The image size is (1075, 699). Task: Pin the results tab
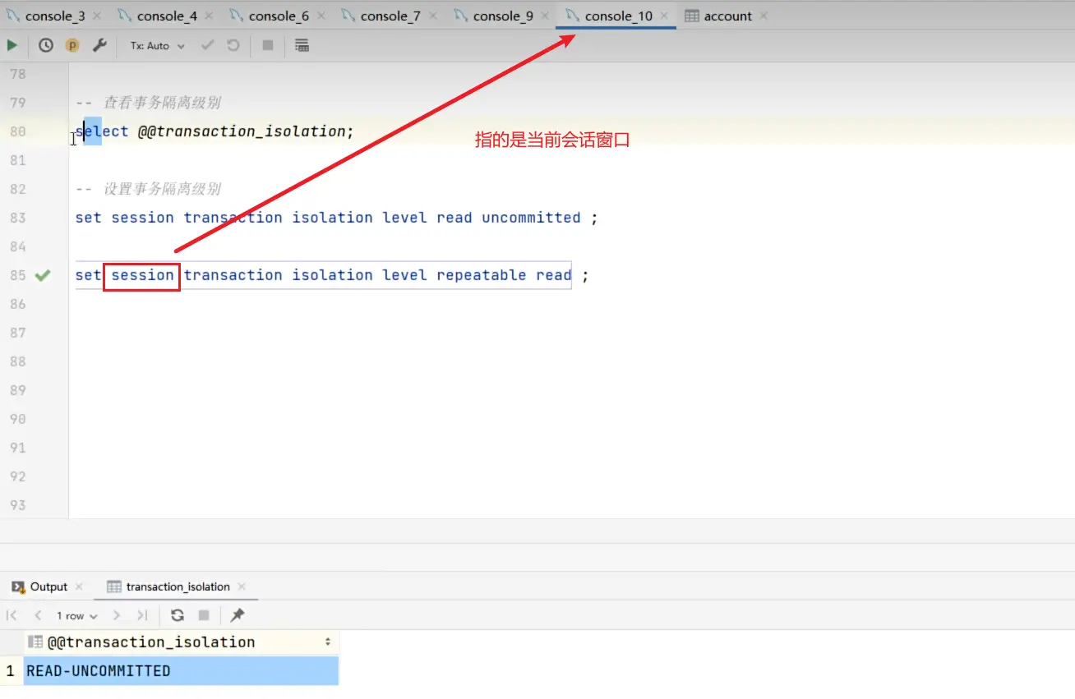point(238,615)
